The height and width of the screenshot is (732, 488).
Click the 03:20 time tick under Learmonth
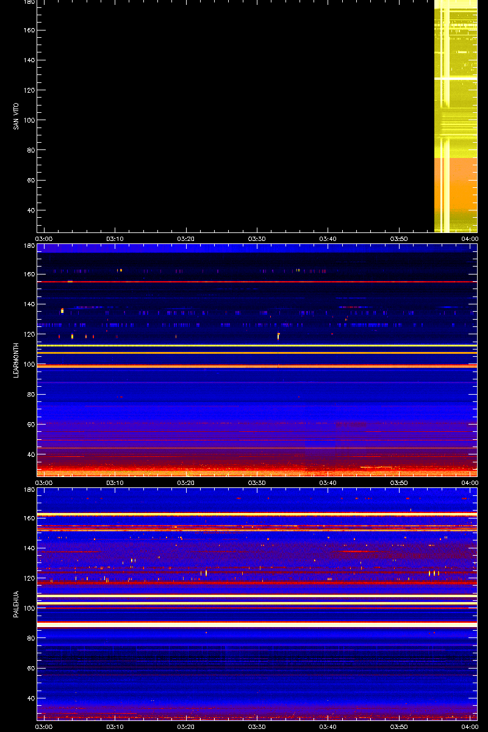186,483
